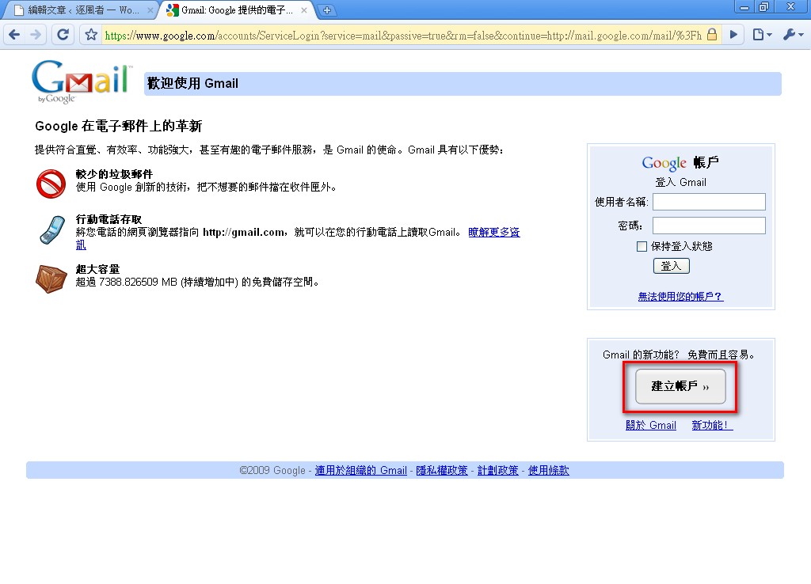Viewport: 811px width, 584px height.
Task: Close the WordPress editing tab
Action: pos(150,9)
